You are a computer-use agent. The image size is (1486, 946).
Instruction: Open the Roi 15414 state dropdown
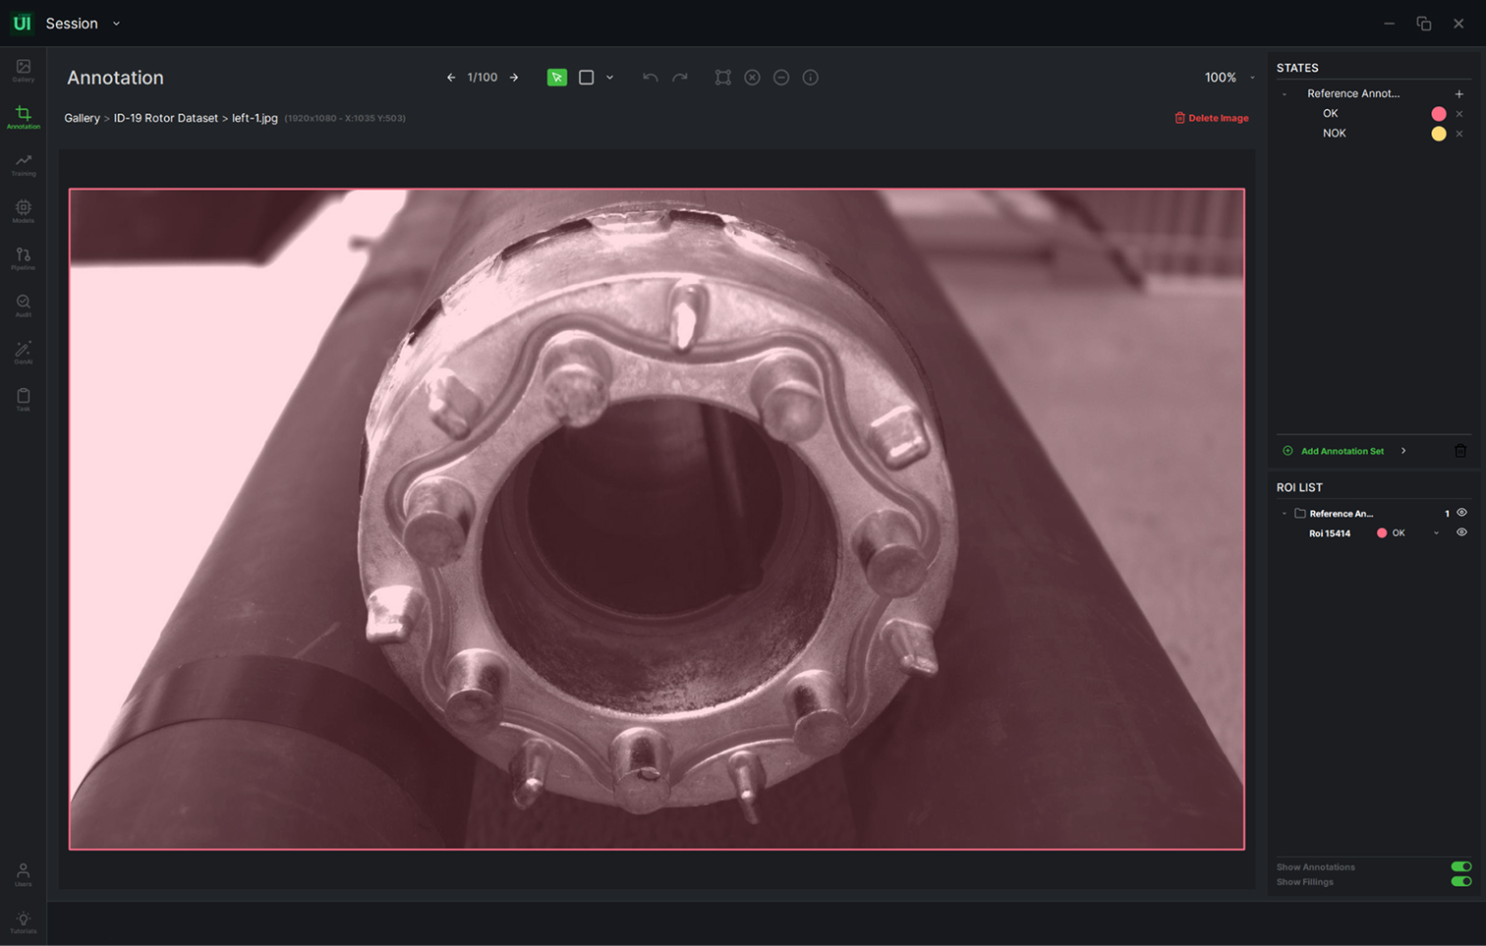coord(1437,533)
